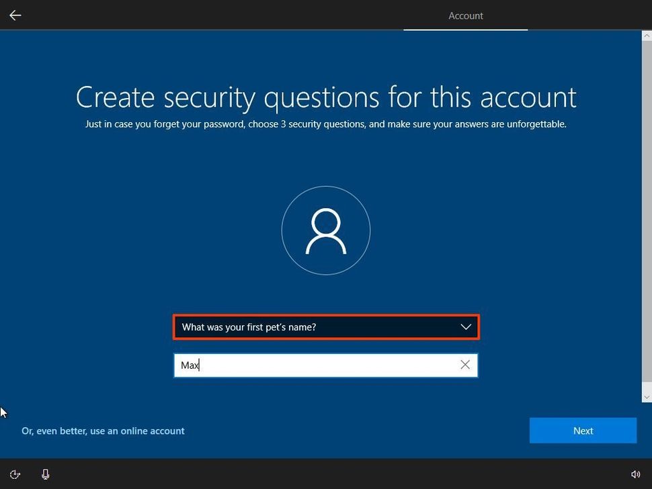Open the Ease of Access menu
The image size is (652, 489).
pyautogui.click(x=15, y=474)
